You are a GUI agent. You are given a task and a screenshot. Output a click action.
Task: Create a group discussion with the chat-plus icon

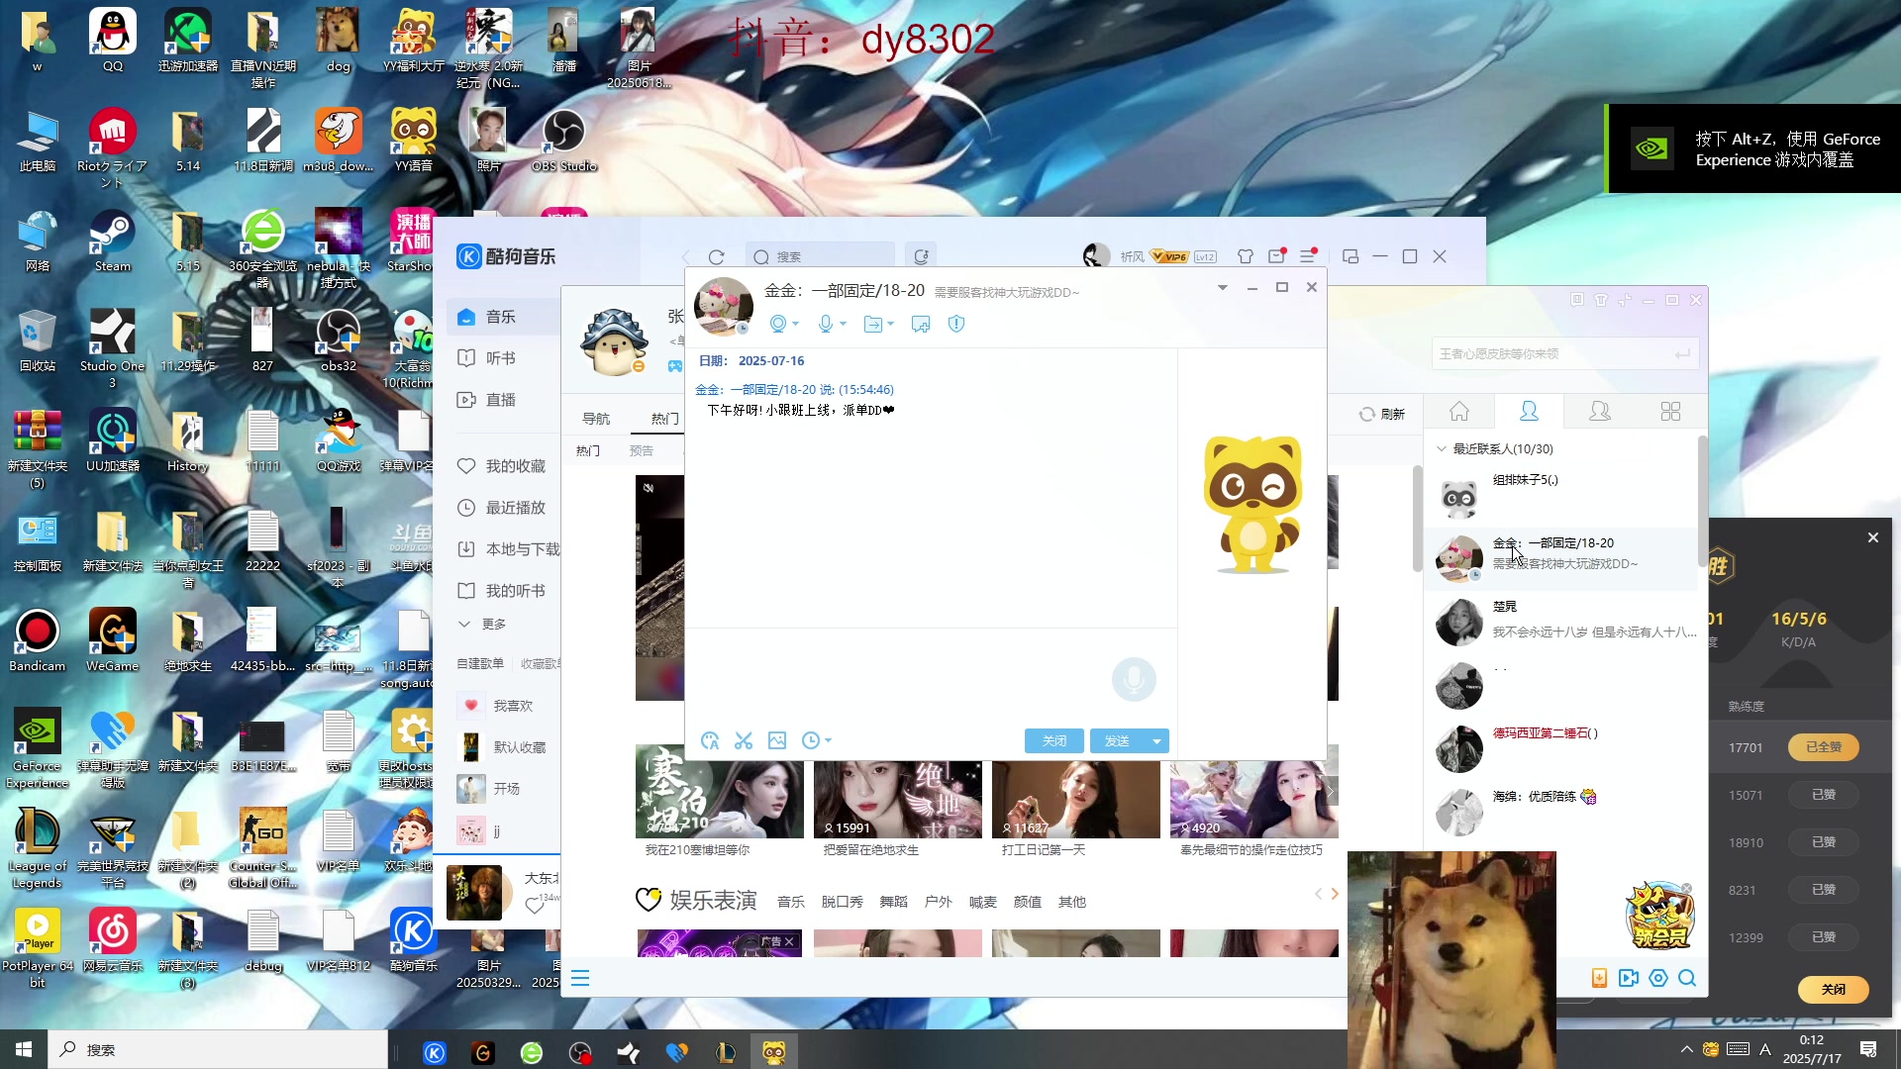click(x=920, y=324)
